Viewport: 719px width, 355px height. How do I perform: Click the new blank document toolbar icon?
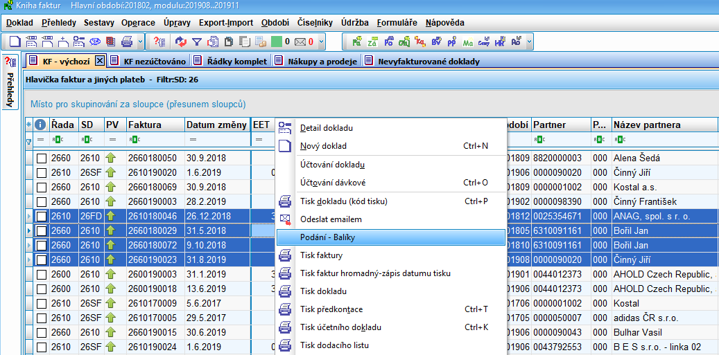click(15, 42)
